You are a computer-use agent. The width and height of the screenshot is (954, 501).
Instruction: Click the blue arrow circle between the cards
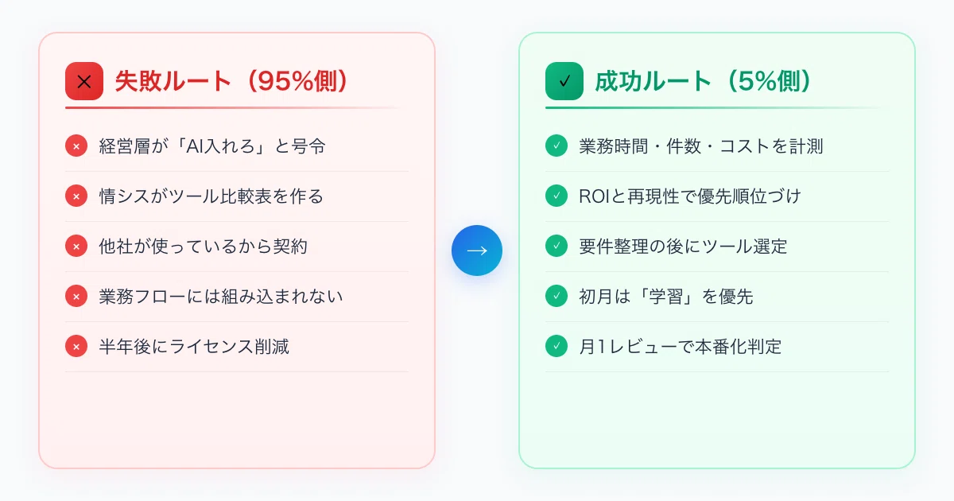tap(477, 250)
